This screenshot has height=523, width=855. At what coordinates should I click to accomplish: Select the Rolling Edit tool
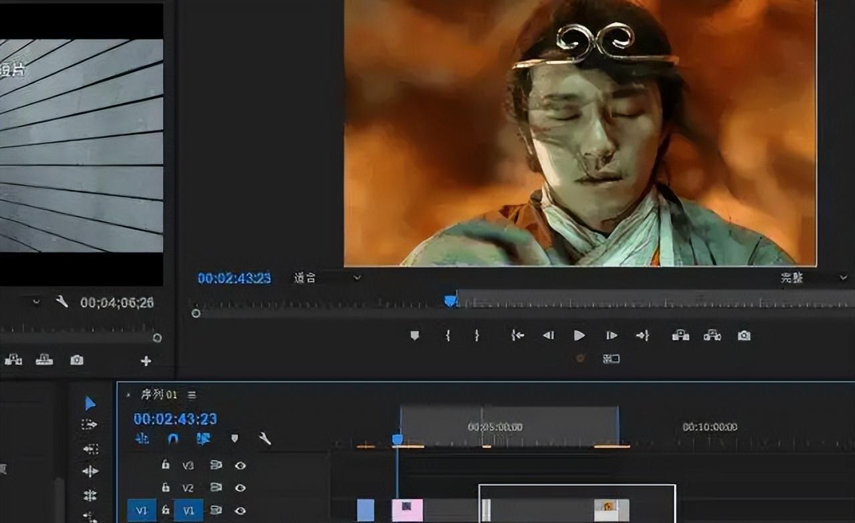pyautogui.click(x=90, y=496)
